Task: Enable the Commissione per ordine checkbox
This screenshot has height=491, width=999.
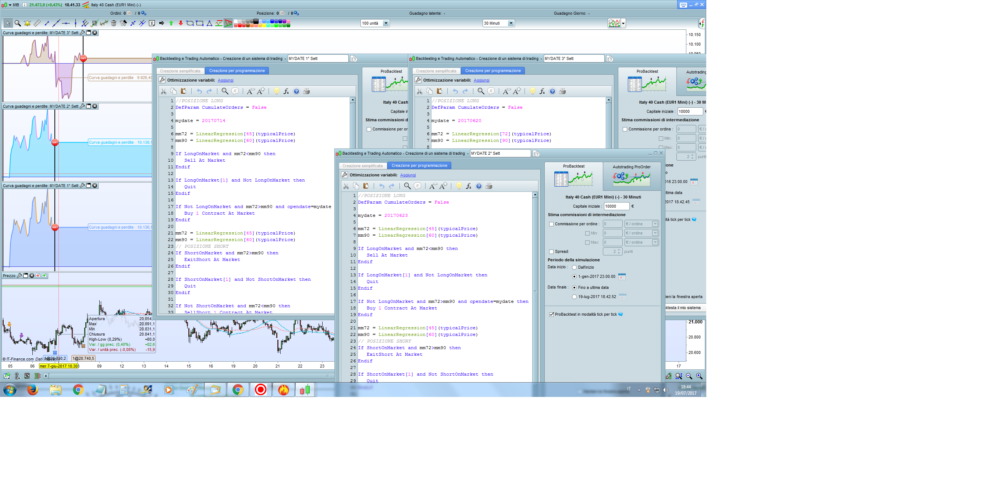Action: tap(551, 225)
